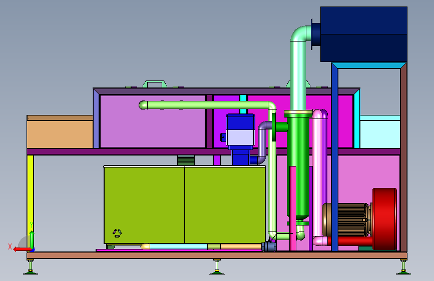Viewport: 434px width, 281px height.
Task: Select the long light-green horizontal pipe
Action: tap(205, 105)
